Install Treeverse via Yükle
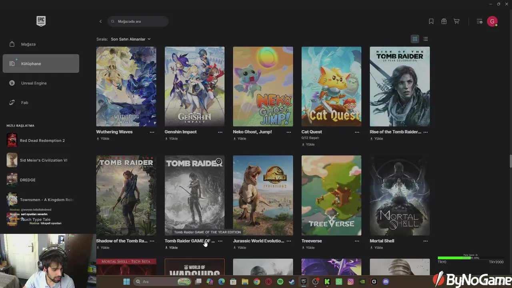 coord(308,248)
